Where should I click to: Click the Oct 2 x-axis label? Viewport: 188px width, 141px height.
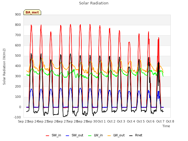[111, 121]
